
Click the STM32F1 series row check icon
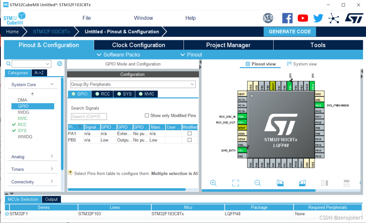[7, 214]
